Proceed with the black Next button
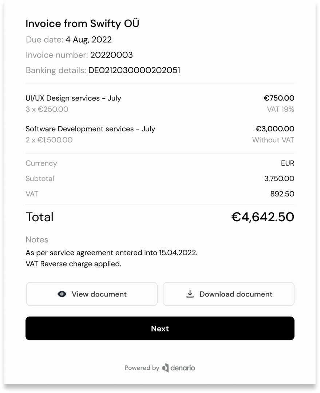Screen dimensions: 320x393 click(160, 328)
